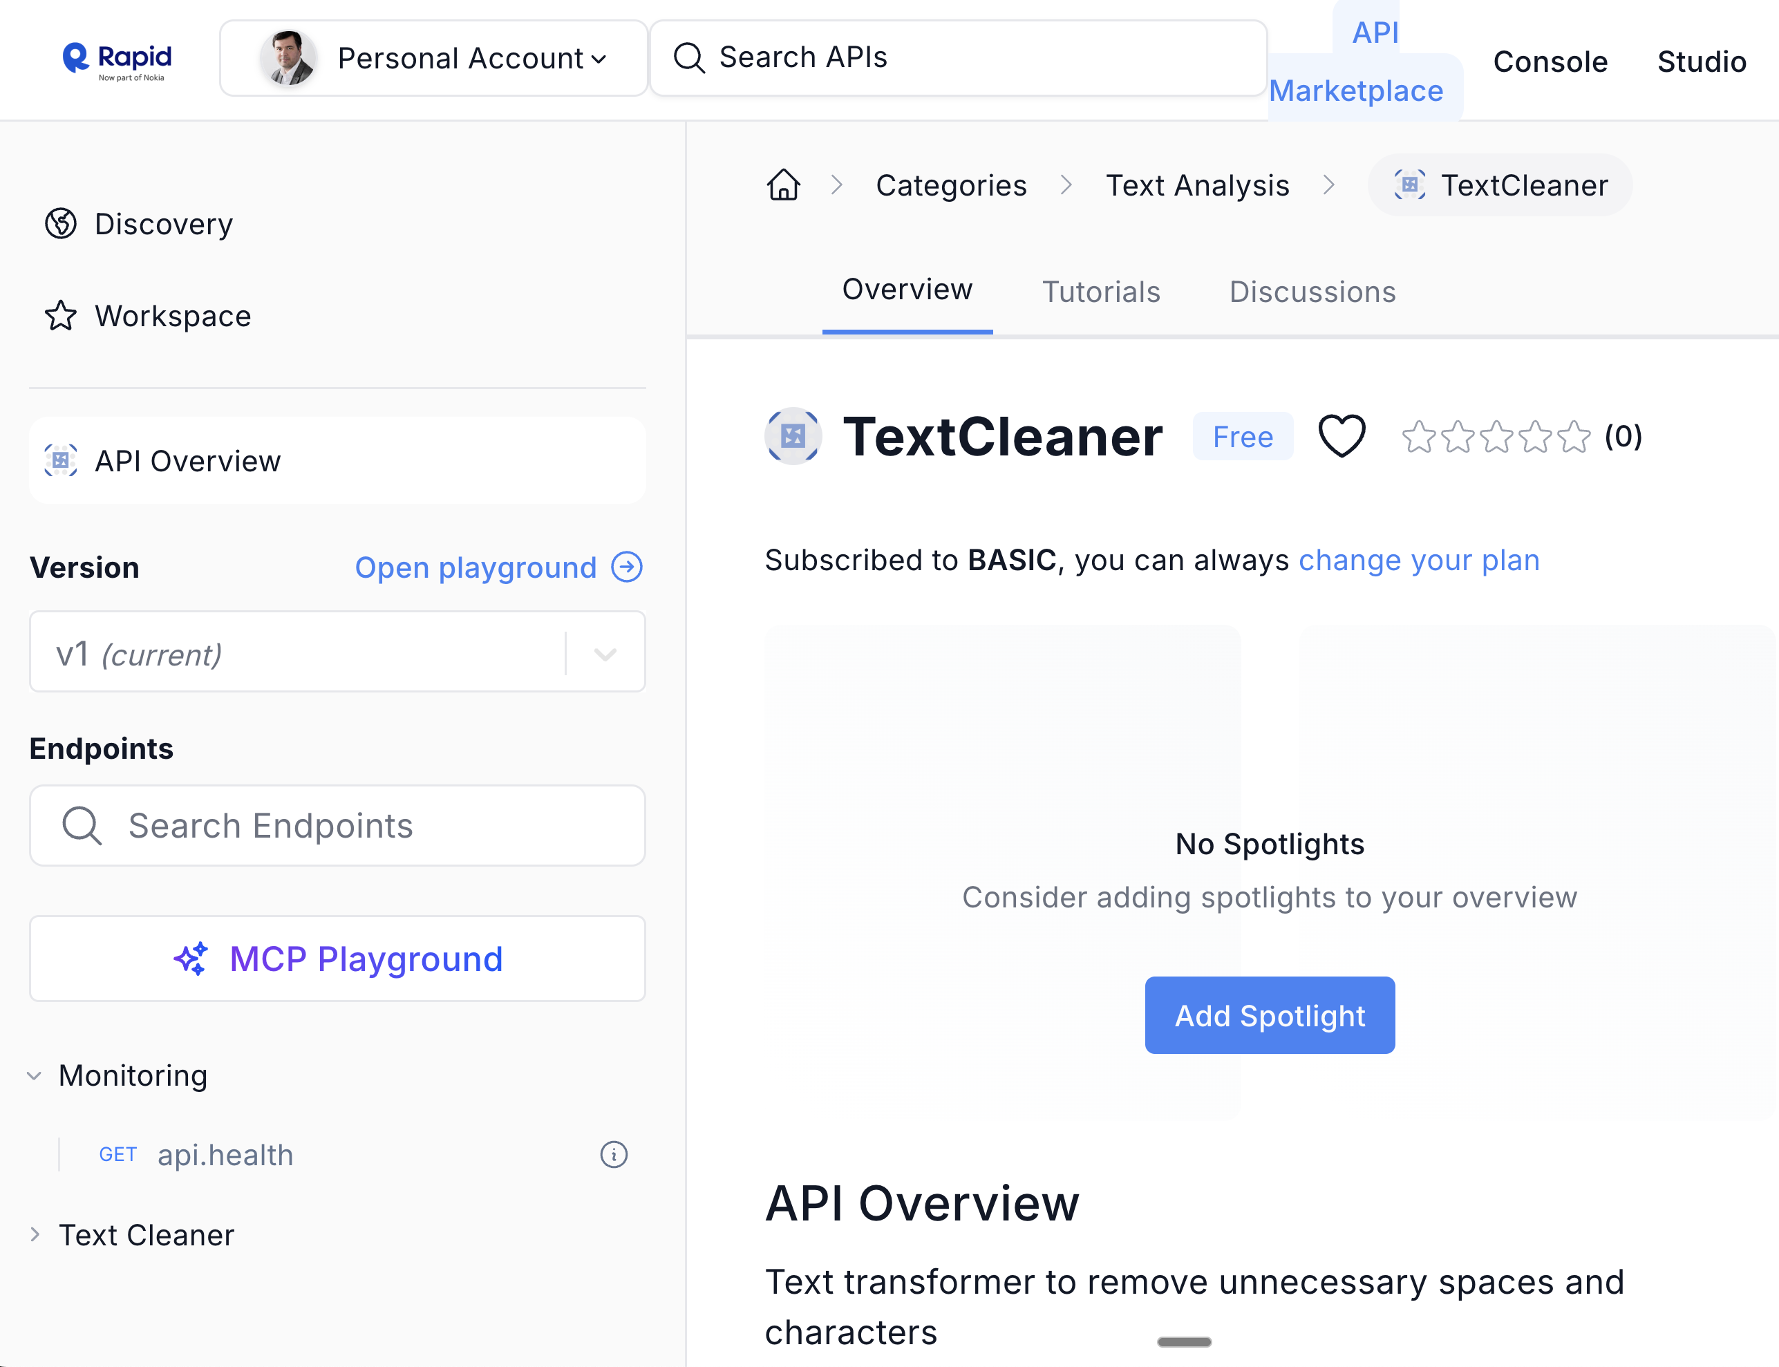Open the v1 version dropdown
This screenshot has height=1367, width=1779.
(605, 653)
